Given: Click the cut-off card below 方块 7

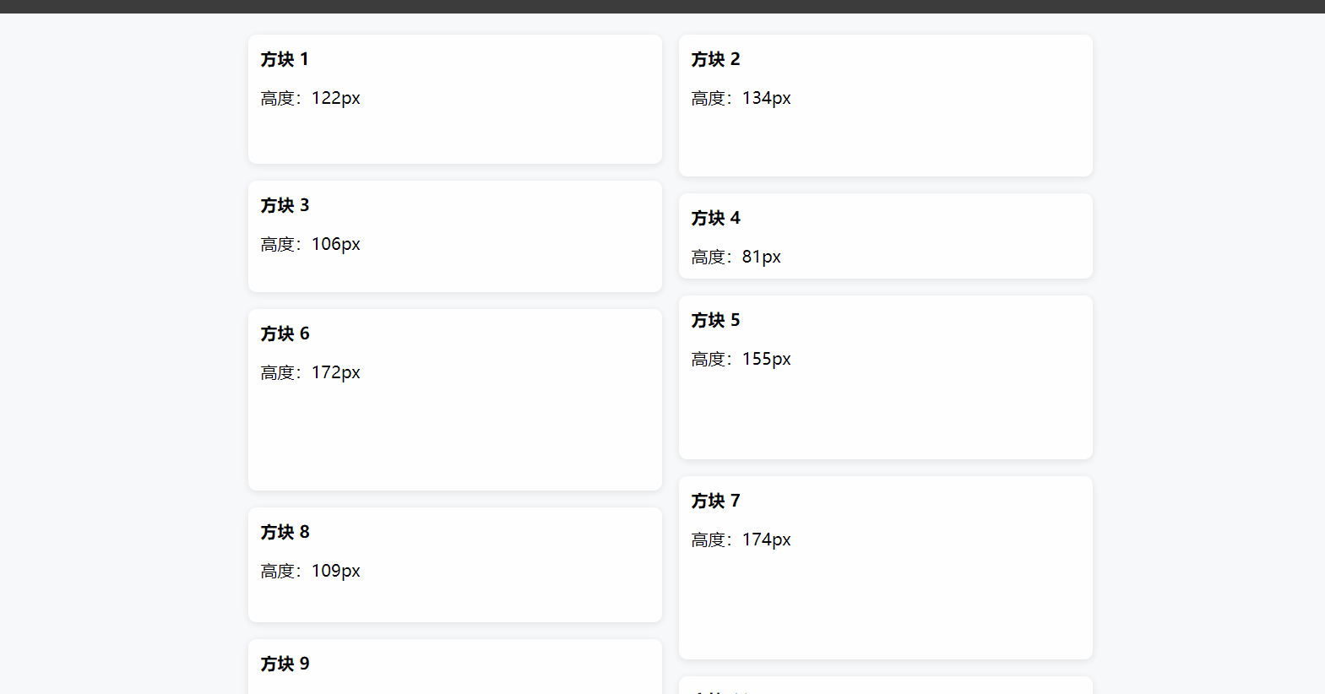Looking at the screenshot, I should coord(885,686).
